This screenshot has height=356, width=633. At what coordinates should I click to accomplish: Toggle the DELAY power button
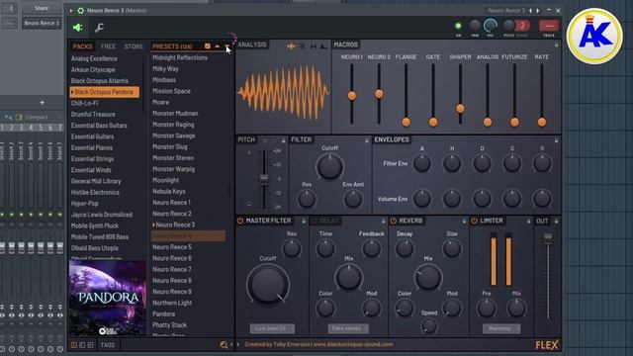coord(315,221)
